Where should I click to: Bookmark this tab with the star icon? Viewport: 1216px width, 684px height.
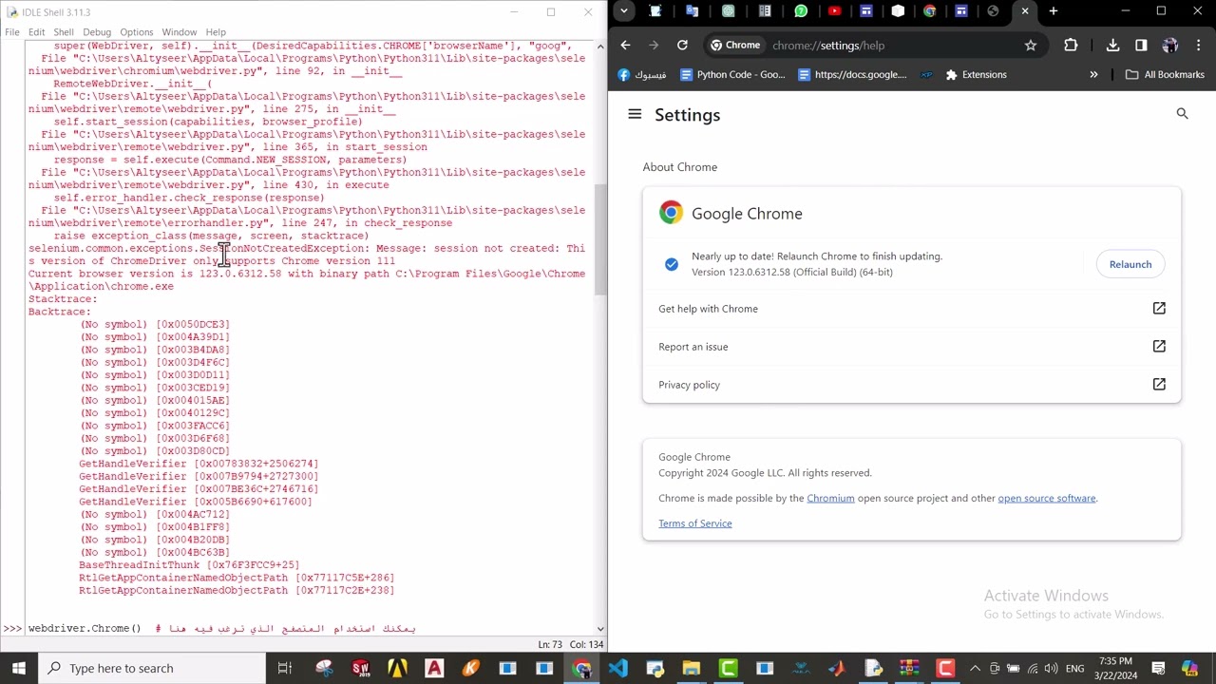tap(1030, 45)
